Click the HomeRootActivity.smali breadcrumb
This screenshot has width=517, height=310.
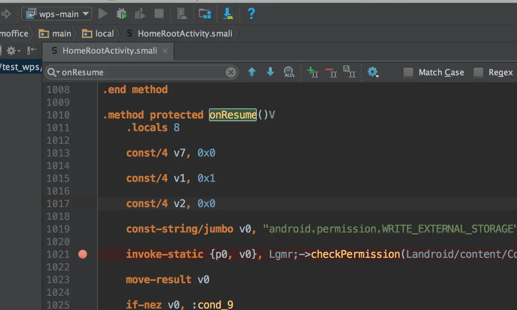[179, 34]
